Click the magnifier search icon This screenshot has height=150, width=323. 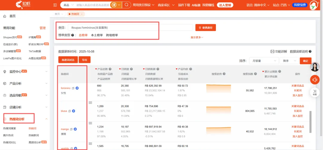click(127, 5)
